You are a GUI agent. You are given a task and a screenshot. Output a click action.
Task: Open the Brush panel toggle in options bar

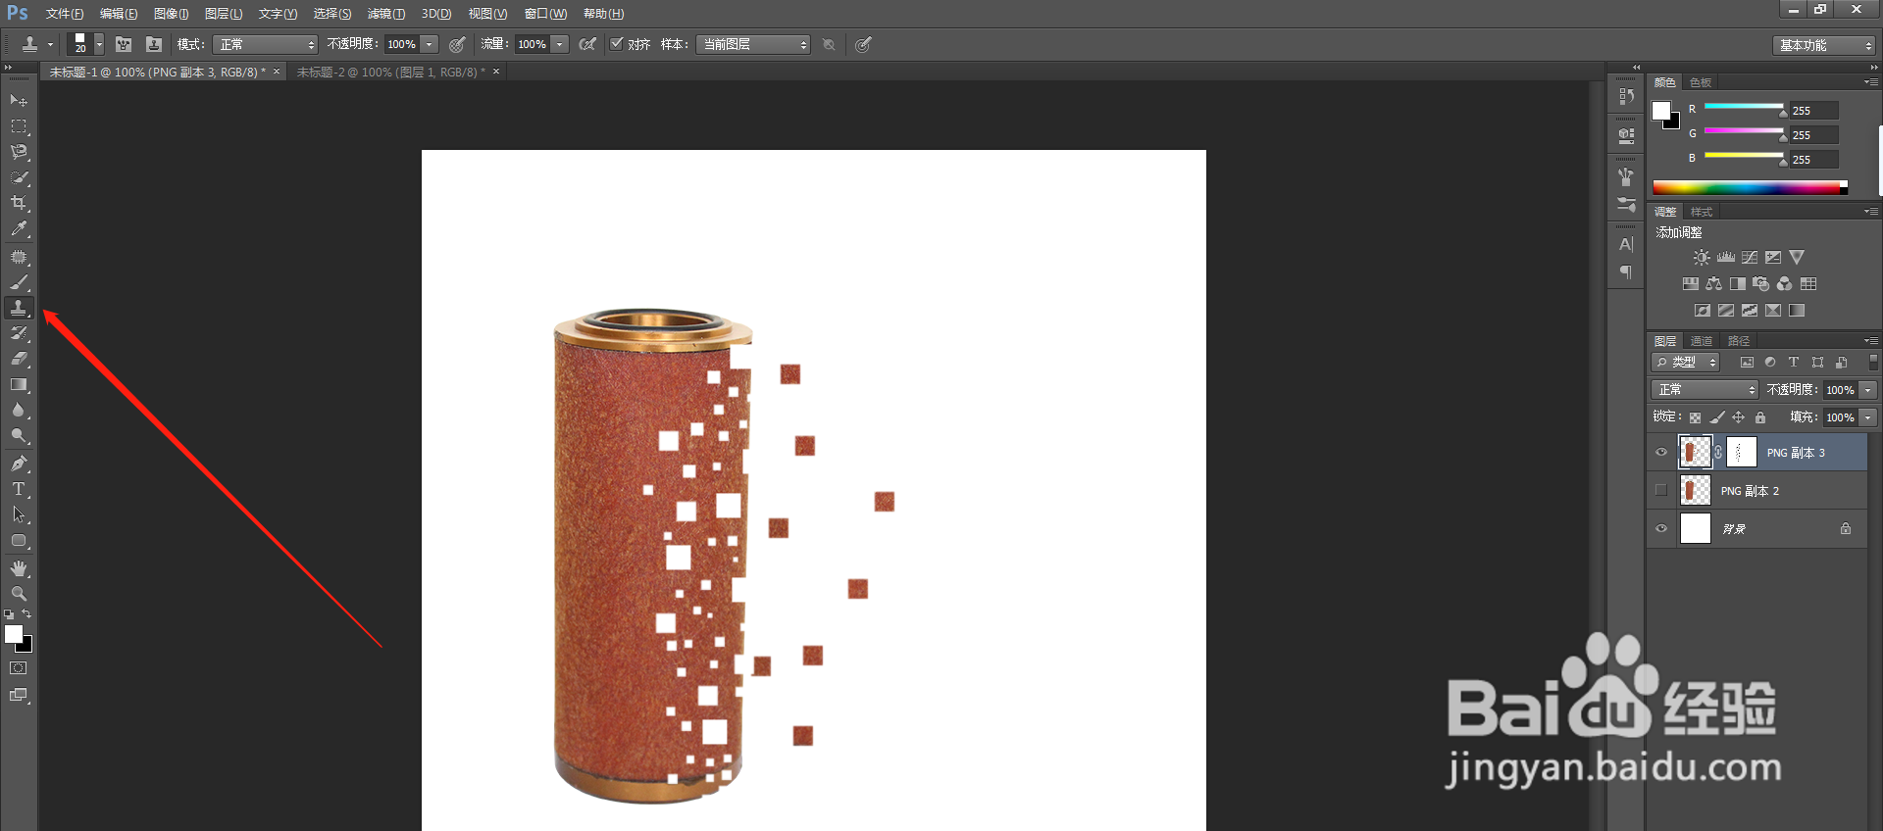click(124, 44)
